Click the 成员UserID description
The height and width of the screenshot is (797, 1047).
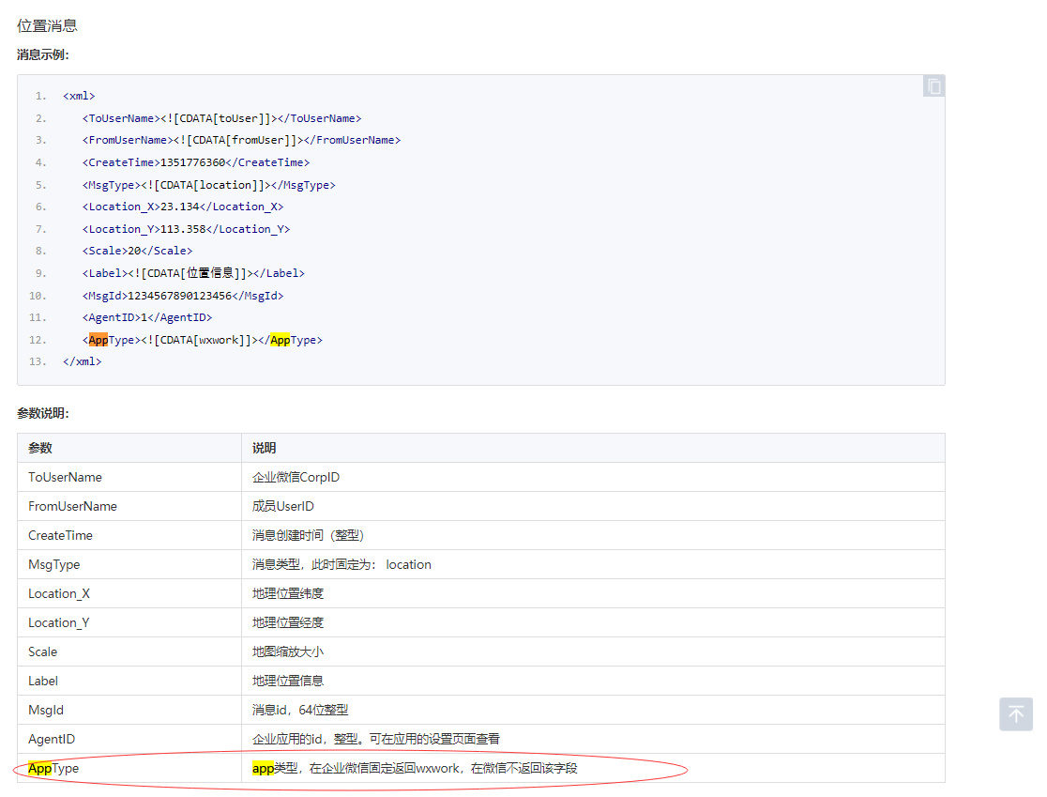(283, 506)
